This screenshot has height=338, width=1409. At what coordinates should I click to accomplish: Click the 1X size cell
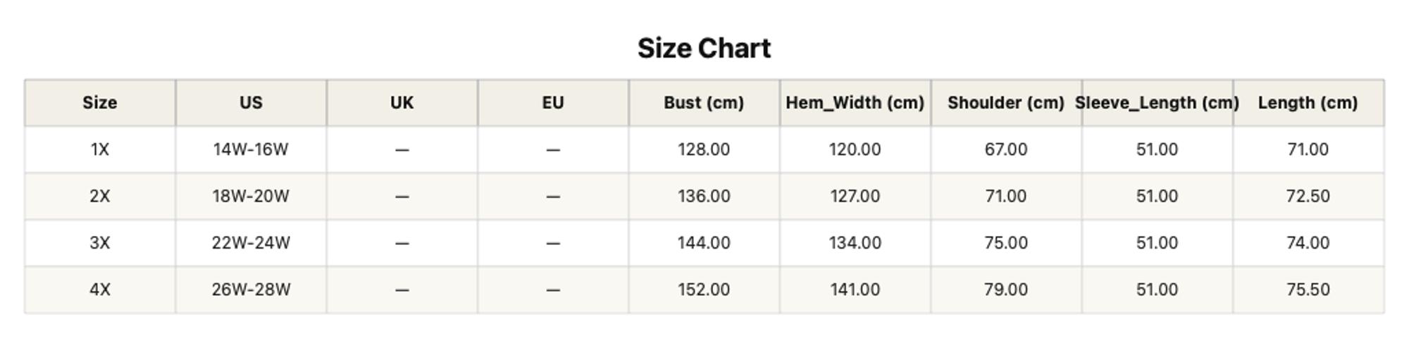click(100, 149)
